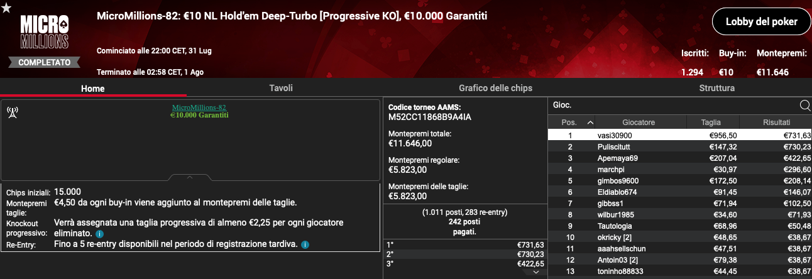Select player vasi30900 row
Viewport: 812px width, 279px height.
[680, 135]
